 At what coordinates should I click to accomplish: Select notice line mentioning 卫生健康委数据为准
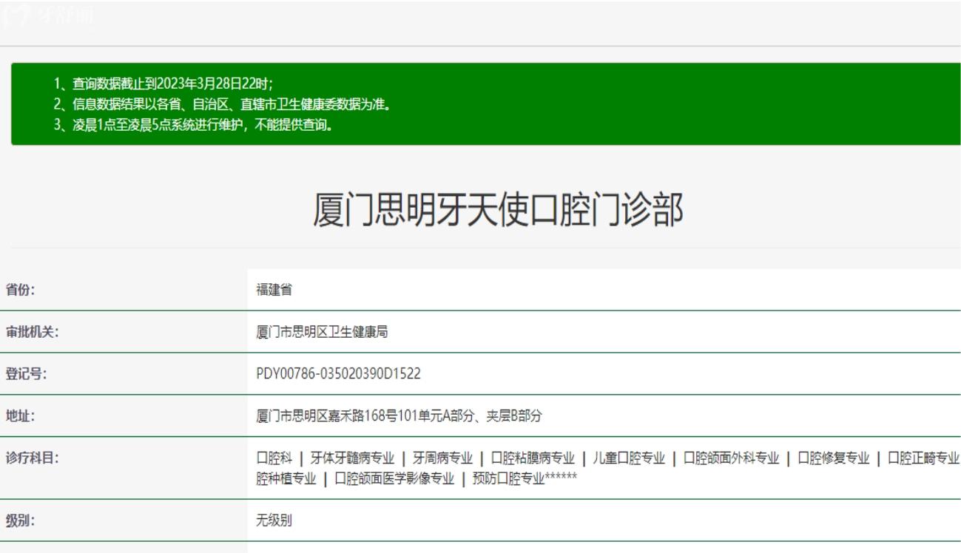point(222,104)
